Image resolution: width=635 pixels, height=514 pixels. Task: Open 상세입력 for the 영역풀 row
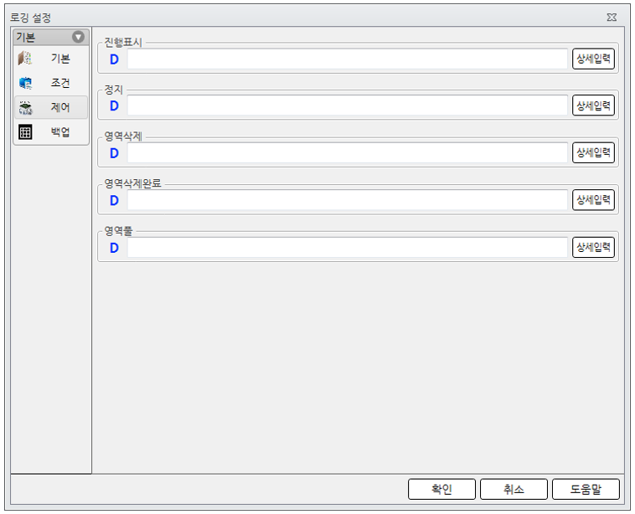coord(594,248)
